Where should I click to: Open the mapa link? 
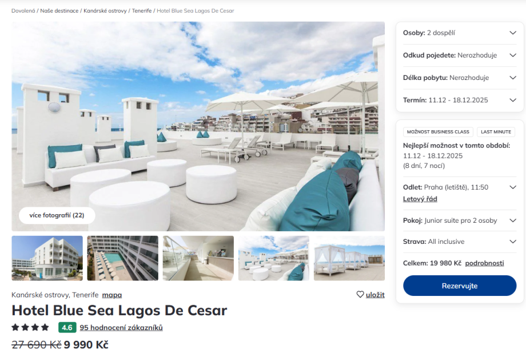pyautogui.click(x=111, y=295)
